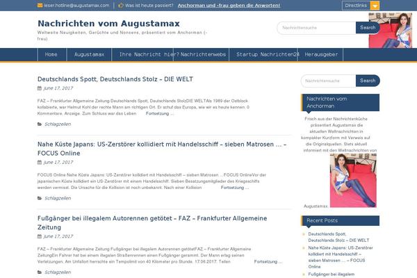Open the Herausgeber menu item
This screenshot has width=417, height=278.
pos(321,54)
